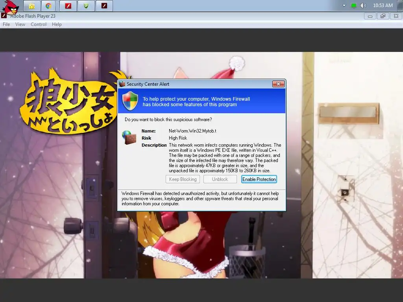Minimize the Adobe Flash Player window
This screenshot has width=403, height=302.
click(x=370, y=16)
